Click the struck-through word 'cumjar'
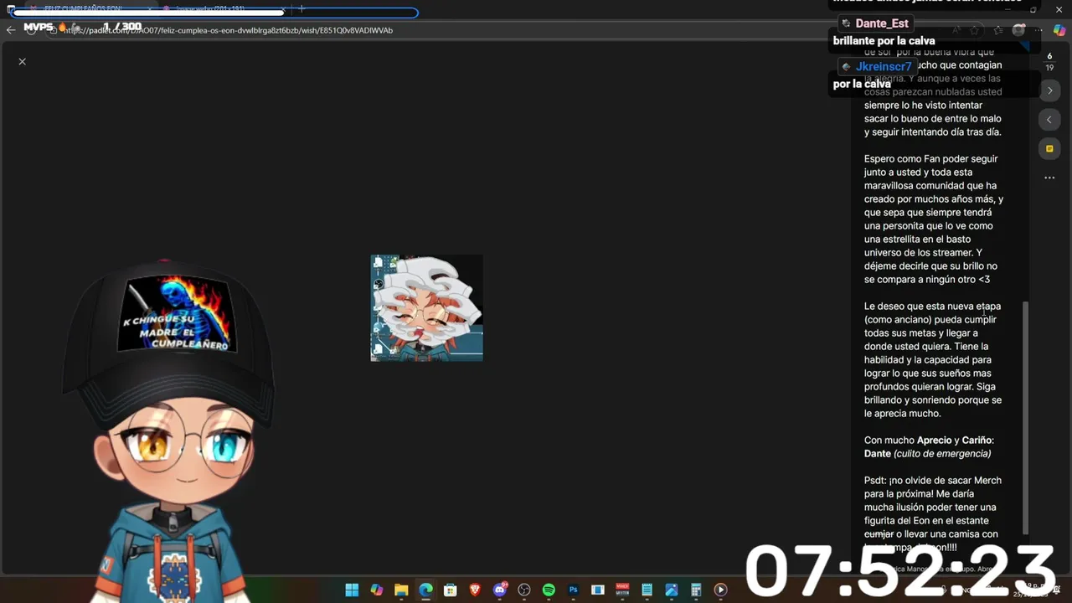The width and height of the screenshot is (1072, 603). (x=879, y=534)
